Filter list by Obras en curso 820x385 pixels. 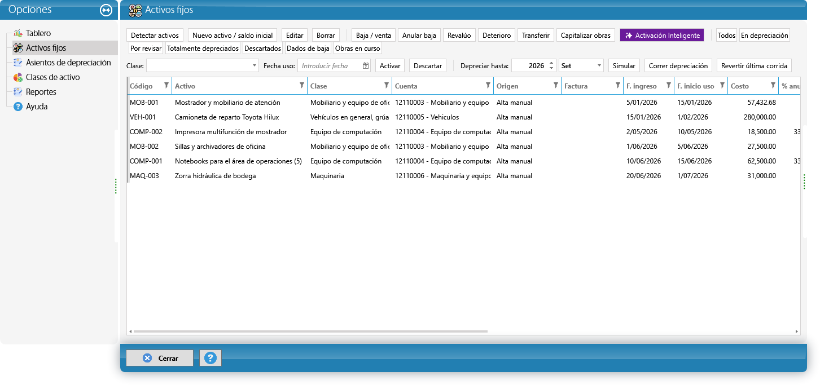358,48
